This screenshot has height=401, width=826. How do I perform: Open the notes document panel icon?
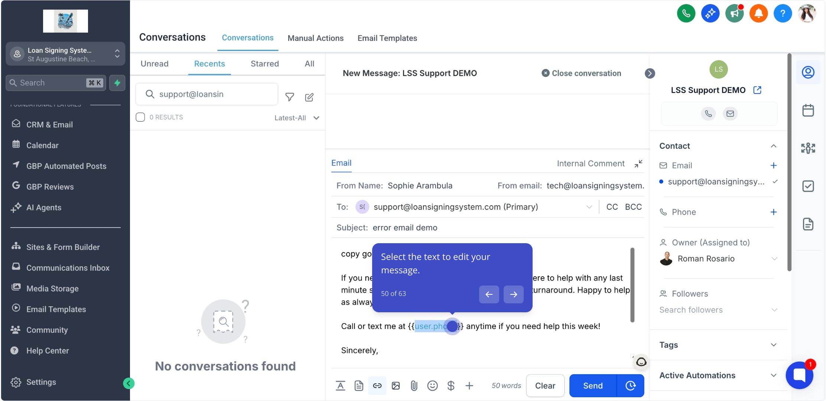pyautogui.click(x=808, y=224)
